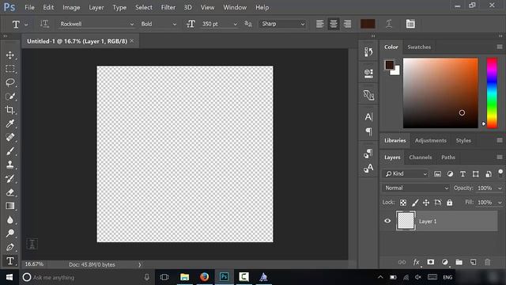Image resolution: width=506 pixels, height=285 pixels.
Task: Open the Paragraph panel icon
Action: [x=368, y=131]
